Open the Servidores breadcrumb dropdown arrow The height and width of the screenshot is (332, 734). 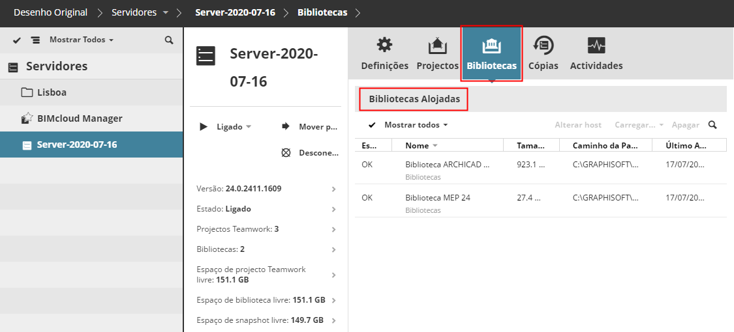[x=165, y=13]
